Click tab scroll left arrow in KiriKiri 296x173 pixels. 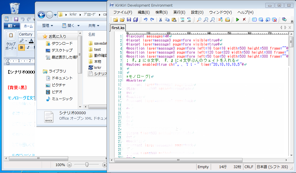pyautogui.click(x=281, y=28)
